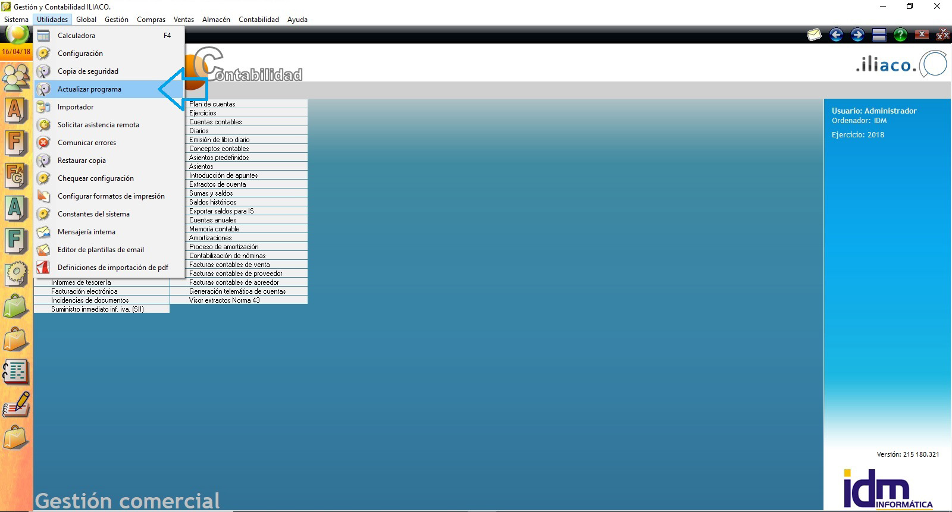Select Restaurar copia menu entry
Image resolution: width=952 pixels, height=512 pixels.
[x=109, y=161]
